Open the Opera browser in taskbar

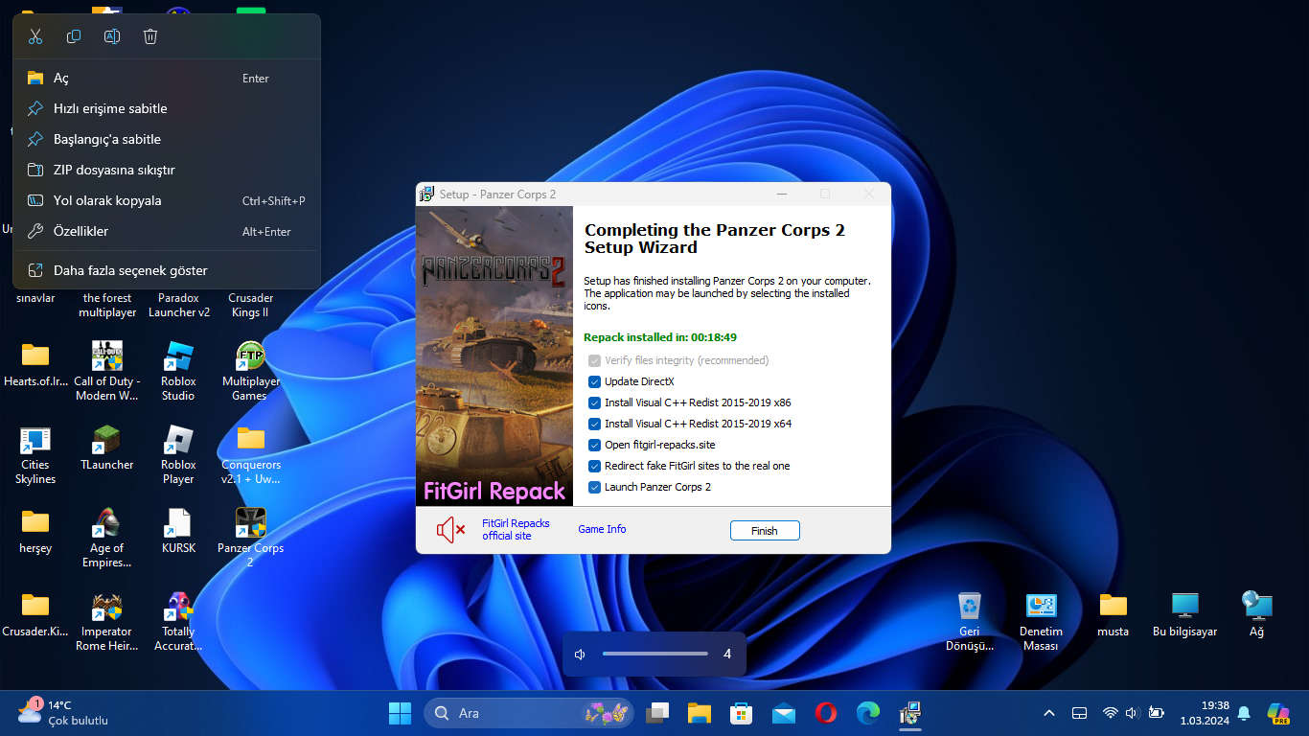tap(826, 713)
